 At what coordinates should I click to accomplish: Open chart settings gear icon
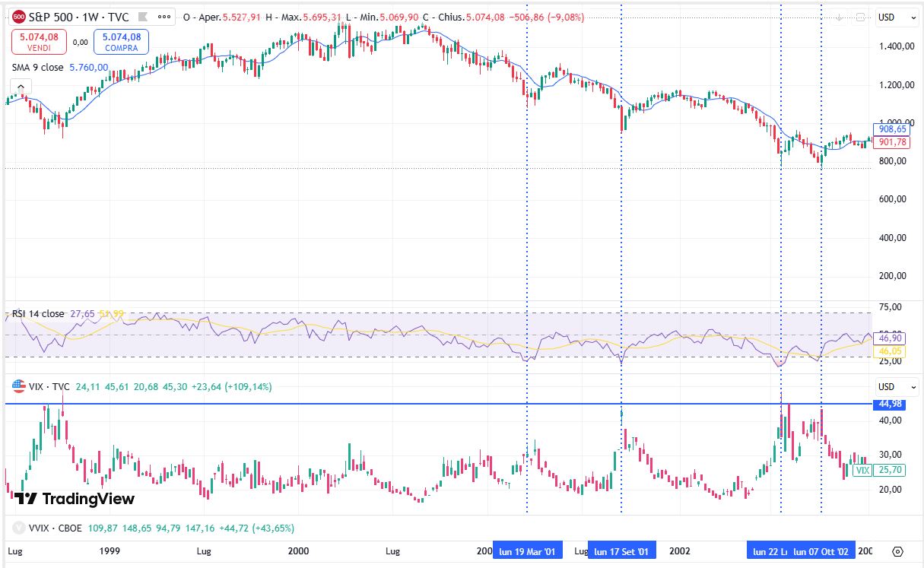pyautogui.click(x=897, y=551)
